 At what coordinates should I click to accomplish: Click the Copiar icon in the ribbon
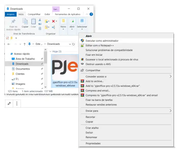pyautogui.click(x=25, y=21)
